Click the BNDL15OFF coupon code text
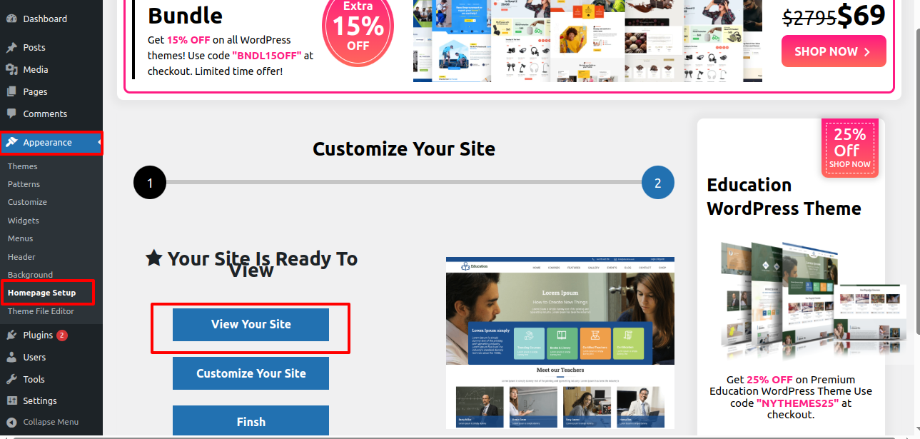The image size is (920, 439). point(267,56)
